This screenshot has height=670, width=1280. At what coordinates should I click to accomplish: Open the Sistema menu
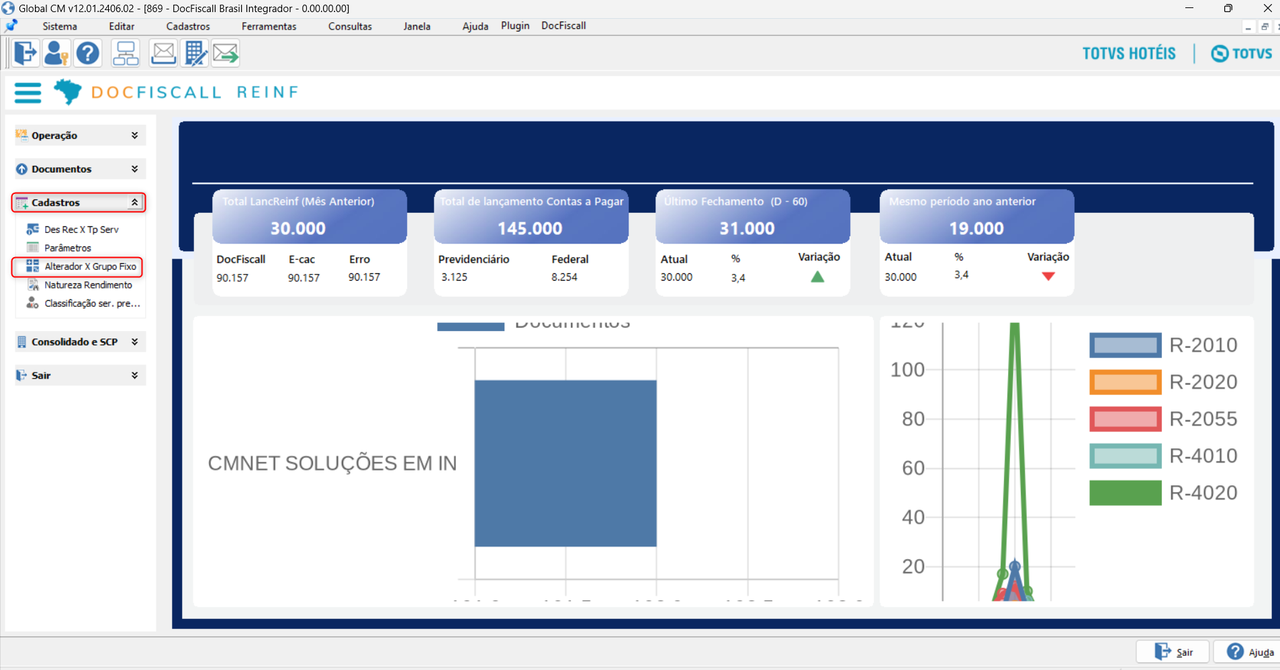pos(60,26)
